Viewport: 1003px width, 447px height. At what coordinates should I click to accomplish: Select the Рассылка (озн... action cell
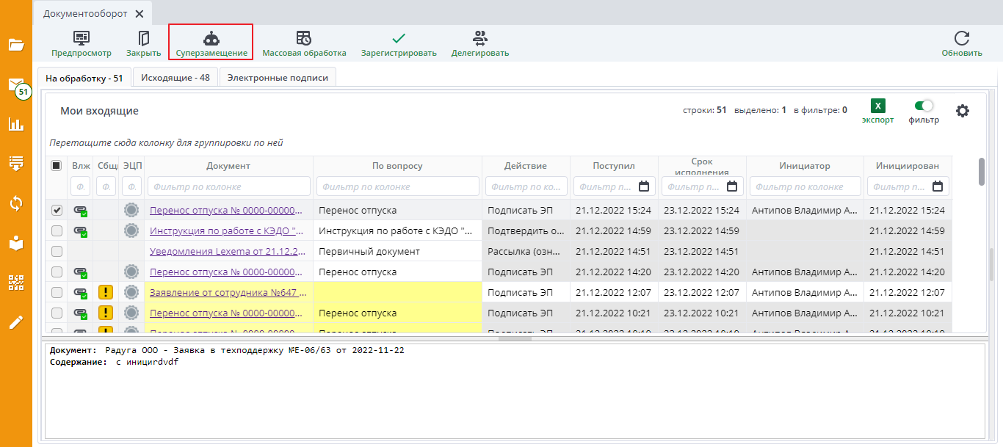coord(526,251)
